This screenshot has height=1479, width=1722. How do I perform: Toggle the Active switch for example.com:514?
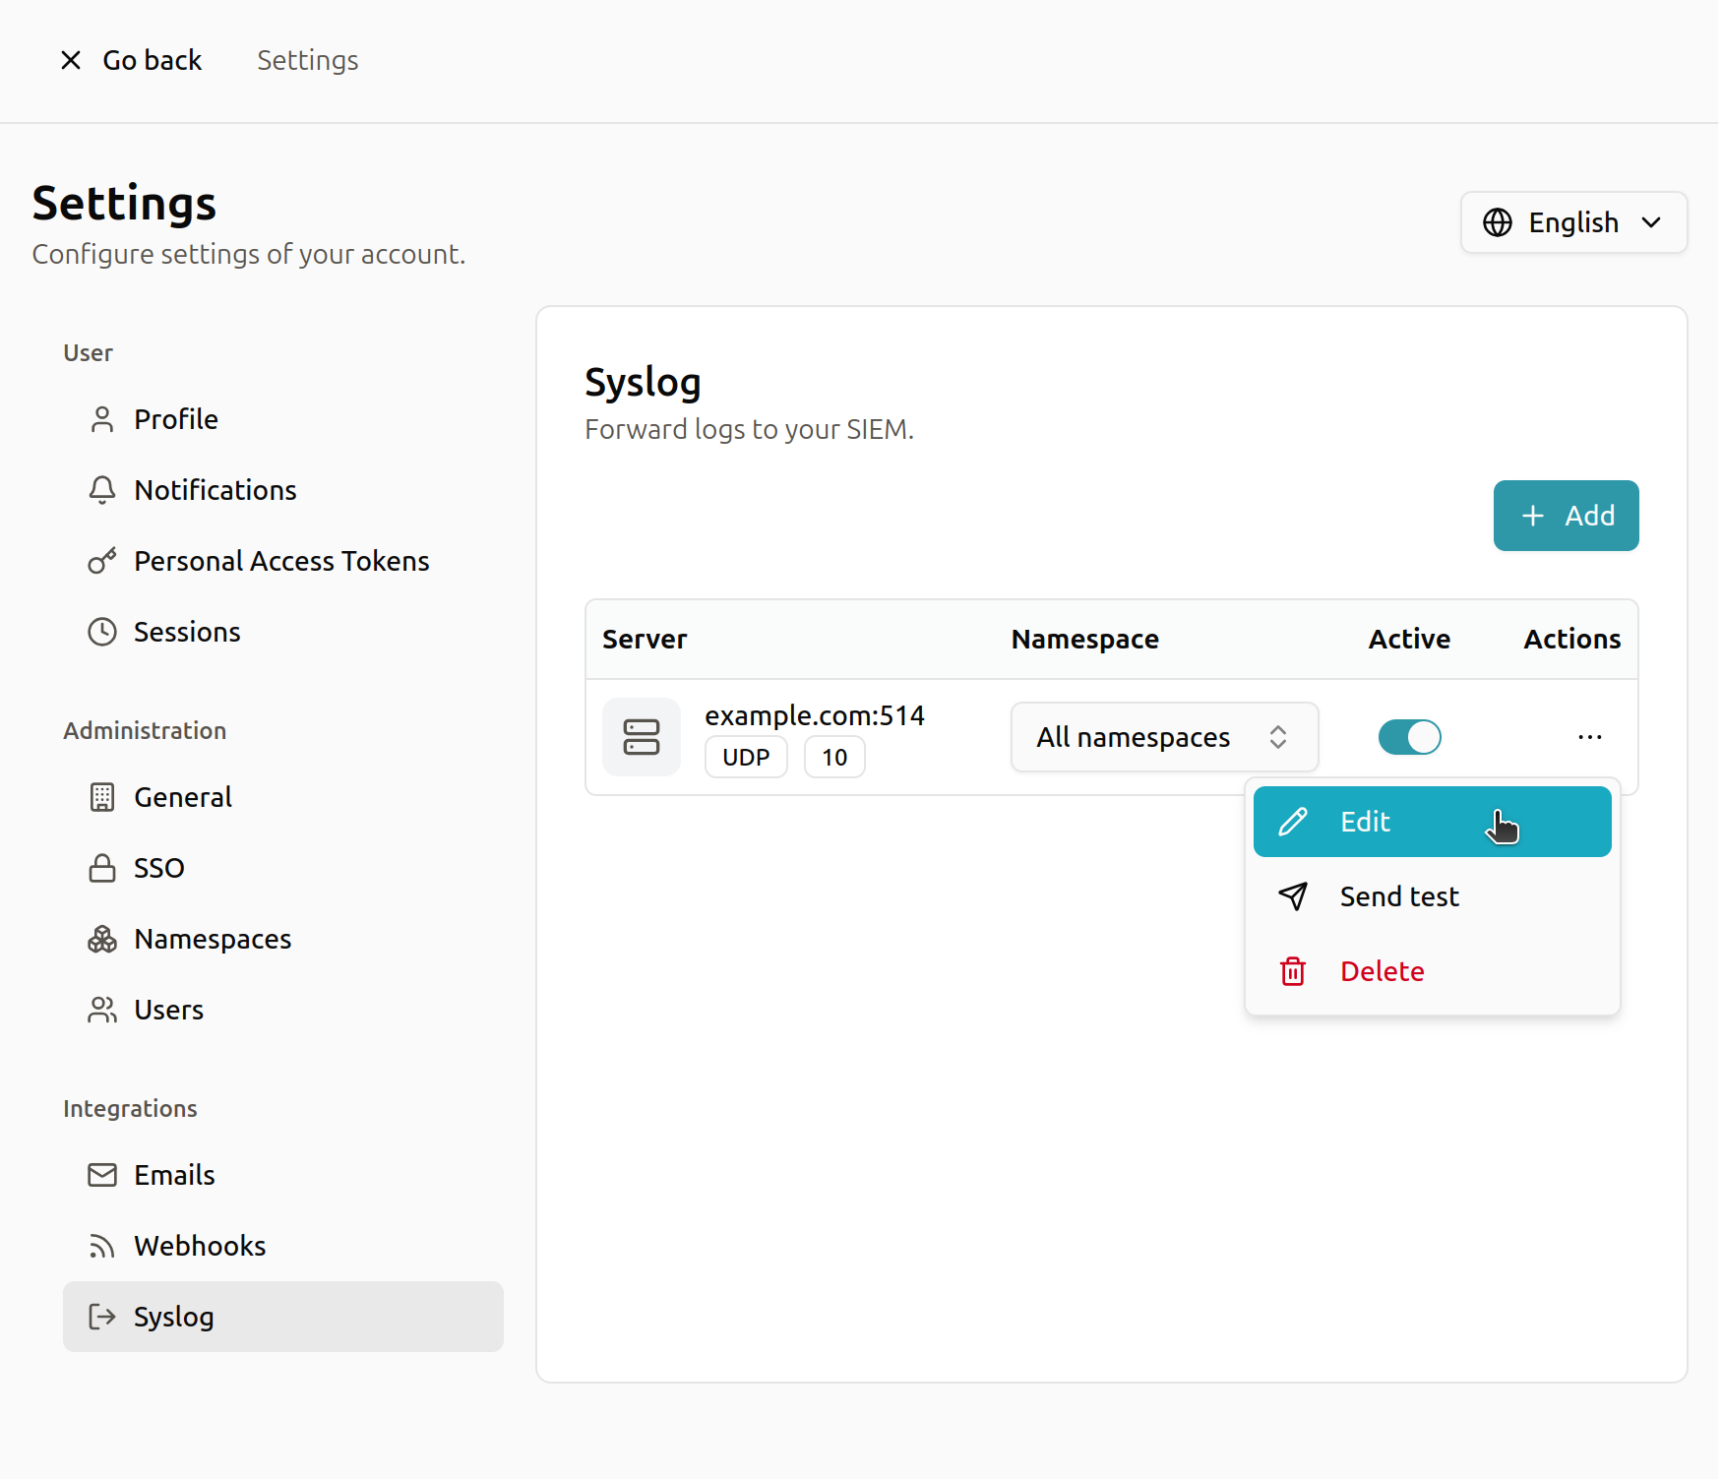(x=1409, y=737)
